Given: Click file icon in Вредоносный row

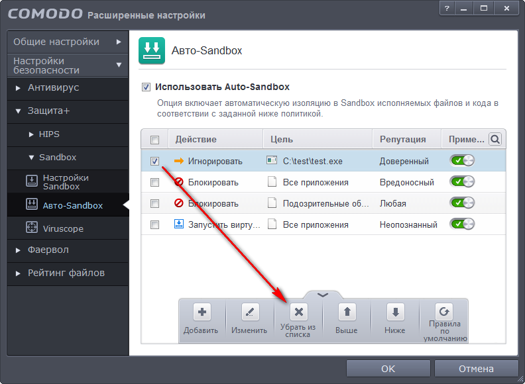Looking at the screenshot, I should tap(272, 181).
